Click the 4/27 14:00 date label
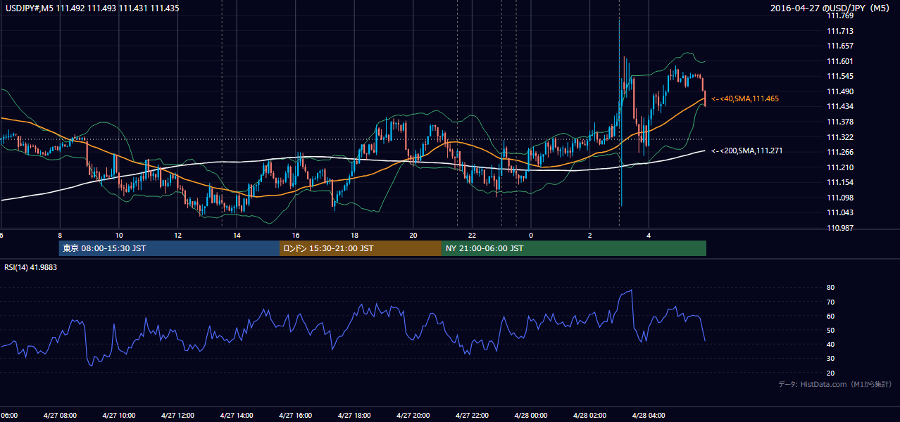The image size is (900, 422). (237, 416)
